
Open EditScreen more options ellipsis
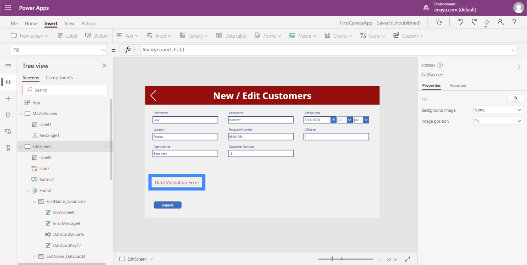tap(108, 146)
